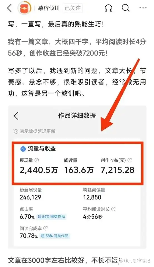Tap the blue lightning 流量与收益 icon

[23, 149]
